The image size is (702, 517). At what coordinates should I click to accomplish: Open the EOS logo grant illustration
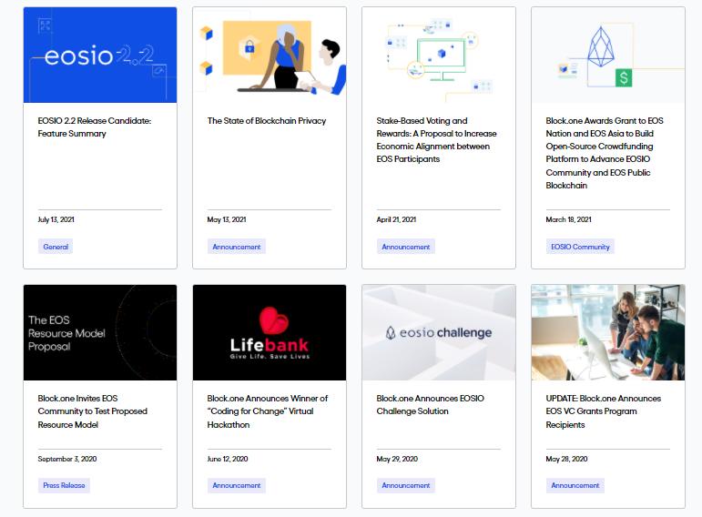pos(608,55)
